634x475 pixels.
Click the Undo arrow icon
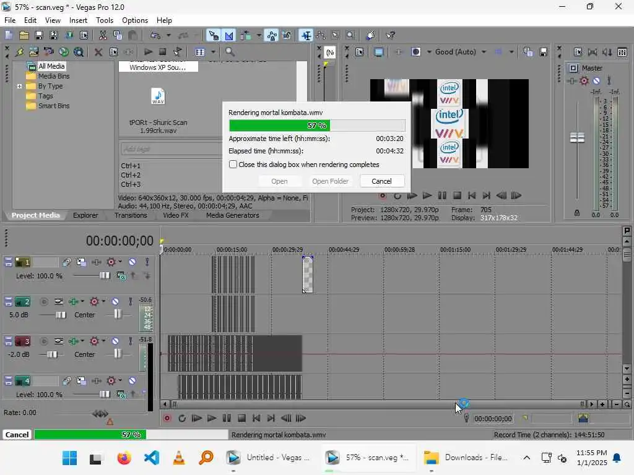155,35
